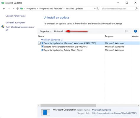Image resolution: width=140 pixels, height=118 pixels.
Task: Collapse the Microsoft Windows (3) group
Action: pos(52,40)
